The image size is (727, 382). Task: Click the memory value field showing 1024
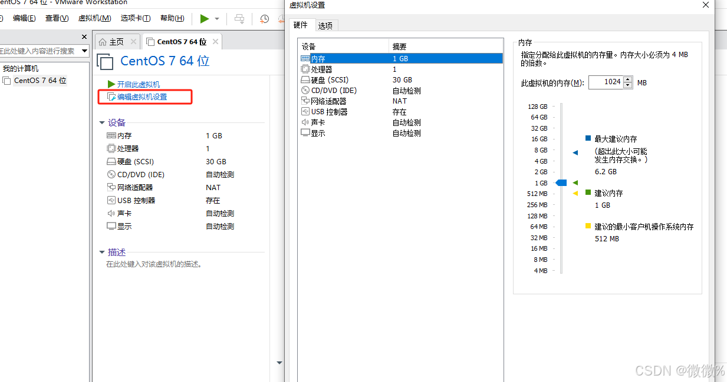606,82
